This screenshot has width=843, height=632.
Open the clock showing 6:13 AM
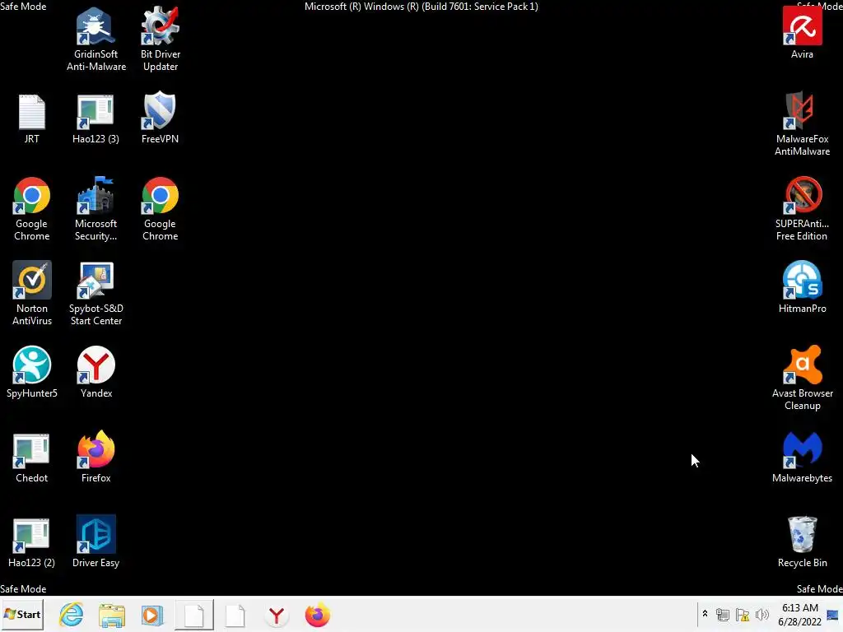[800, 614]
